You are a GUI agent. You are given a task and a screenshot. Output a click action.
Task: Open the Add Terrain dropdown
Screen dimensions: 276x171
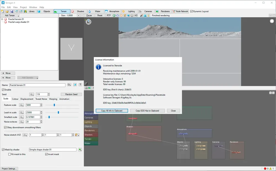10,15
